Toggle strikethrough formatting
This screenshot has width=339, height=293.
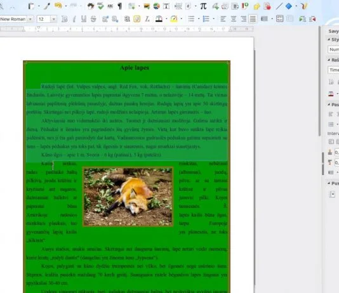[93, 19]
